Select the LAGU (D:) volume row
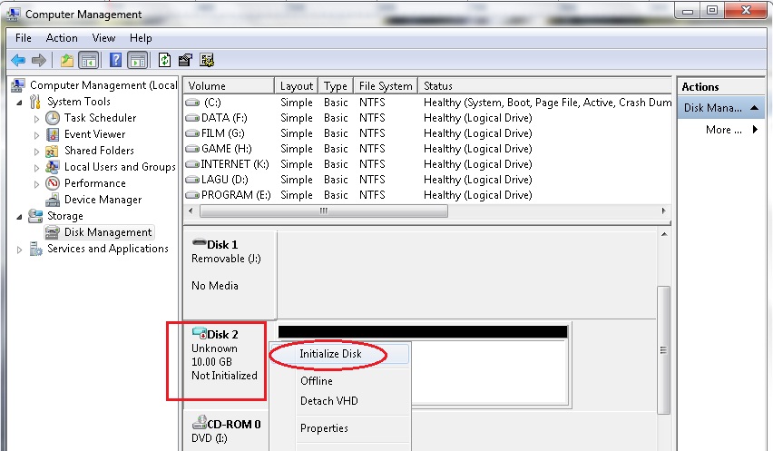The image size is (773, 451). pos(427,180)
